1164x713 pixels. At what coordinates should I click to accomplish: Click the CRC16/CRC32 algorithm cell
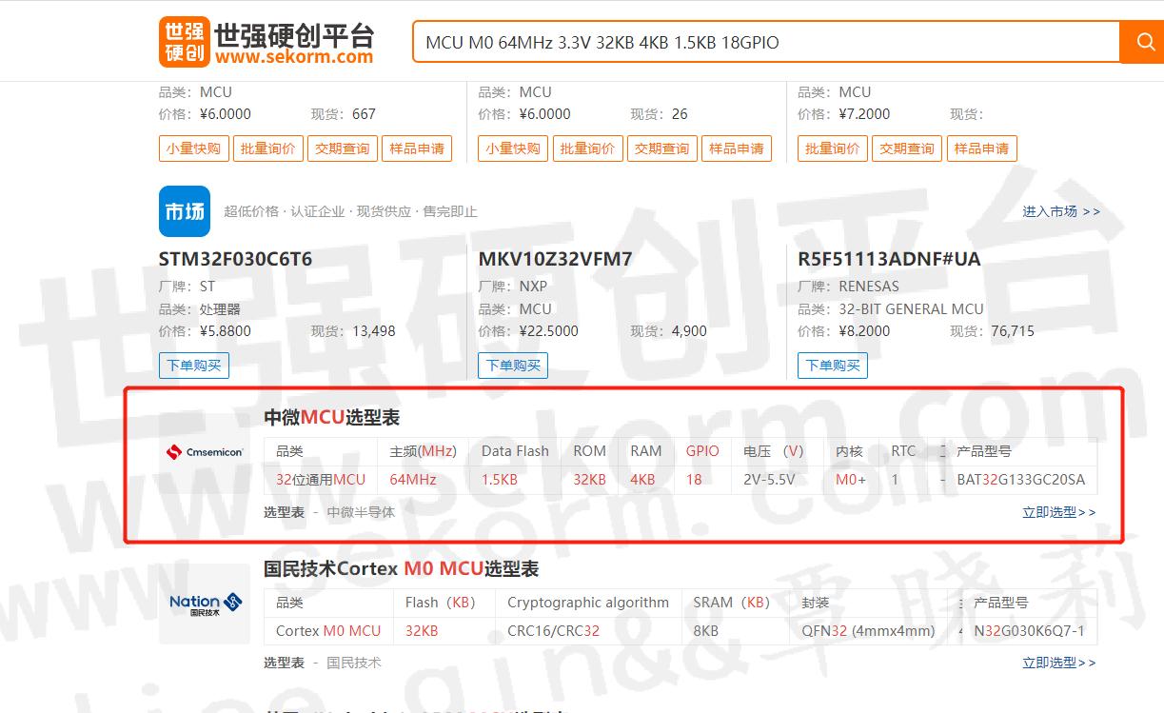tap(554, 631)
